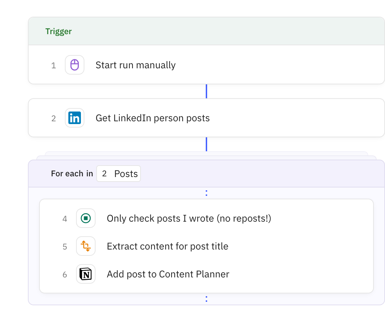Click the Notion logo icon

pos(86,274)
